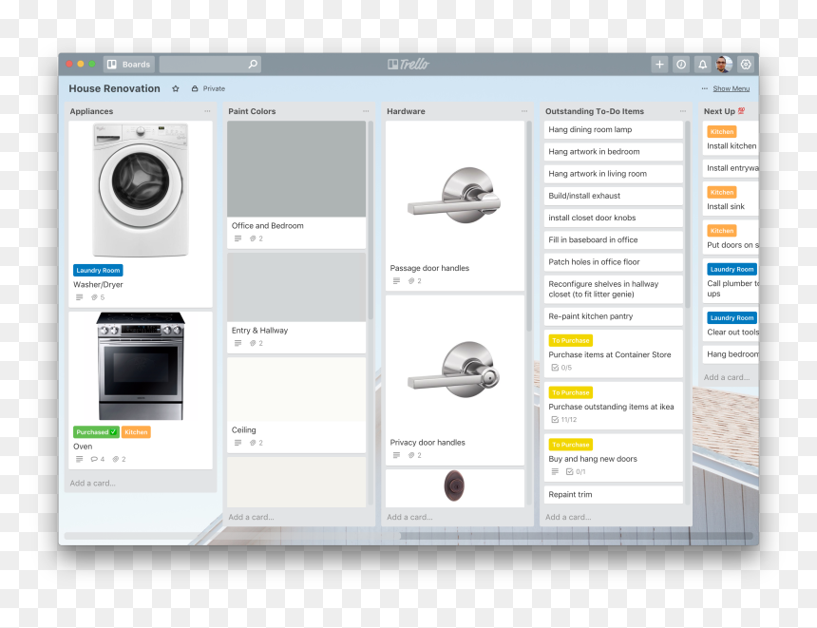Image resolution: width=817 pixels, height=628 pixels.
Task: Star the House Renovation board
Action: 176,88
